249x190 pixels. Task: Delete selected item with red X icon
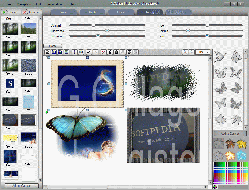click(103, 52)
